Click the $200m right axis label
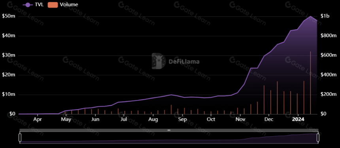 coord(329,95)
